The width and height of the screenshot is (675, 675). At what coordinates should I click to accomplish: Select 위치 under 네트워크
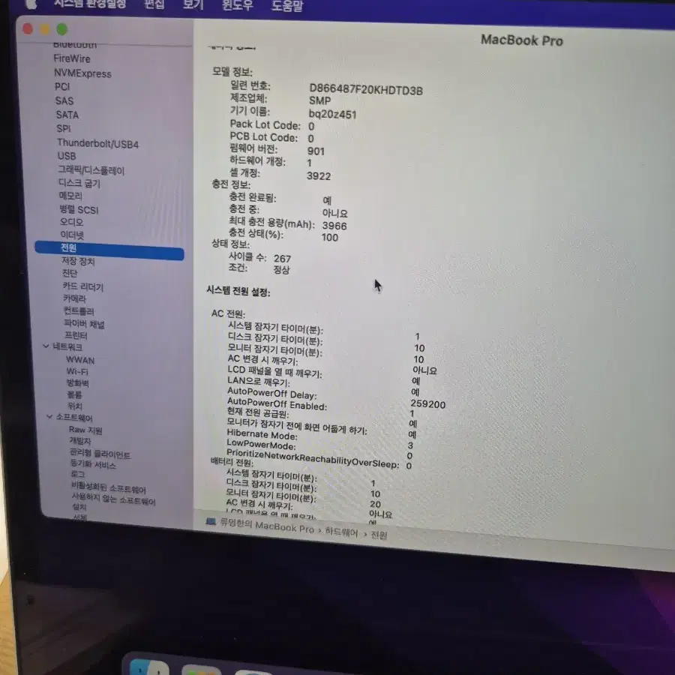(75, 406)
